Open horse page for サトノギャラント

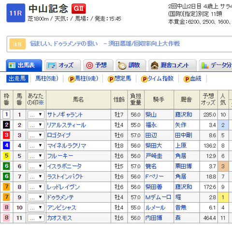(x=65, y=115)
